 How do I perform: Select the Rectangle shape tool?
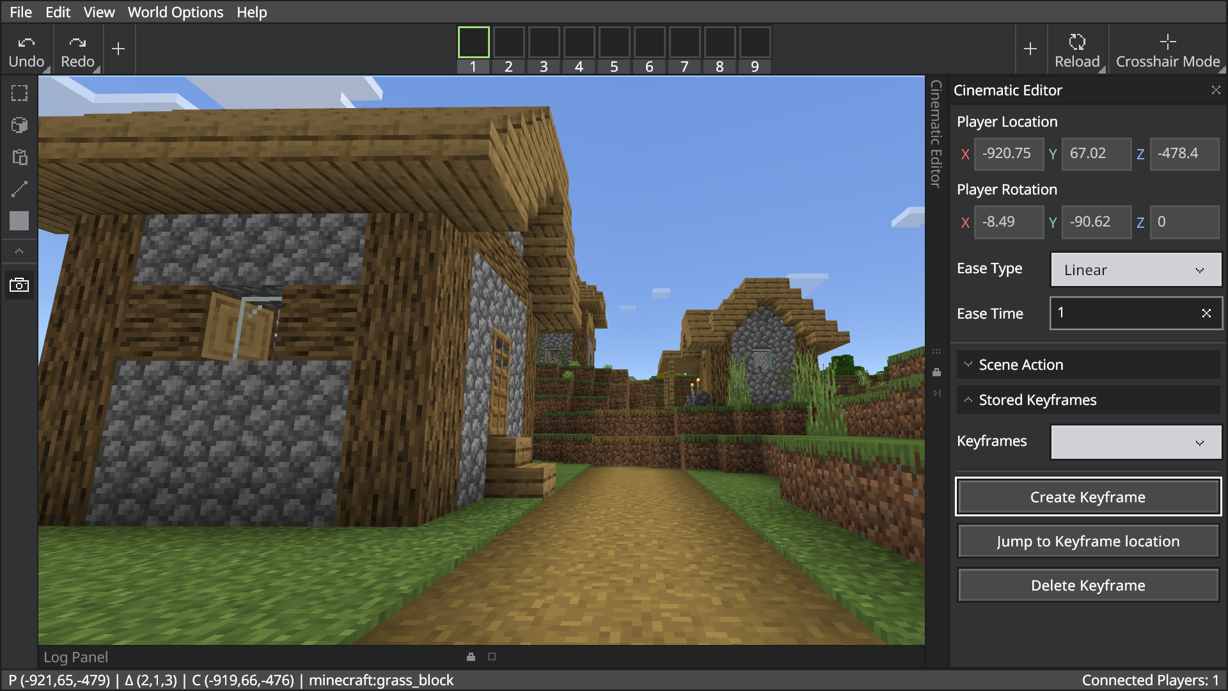19,220
